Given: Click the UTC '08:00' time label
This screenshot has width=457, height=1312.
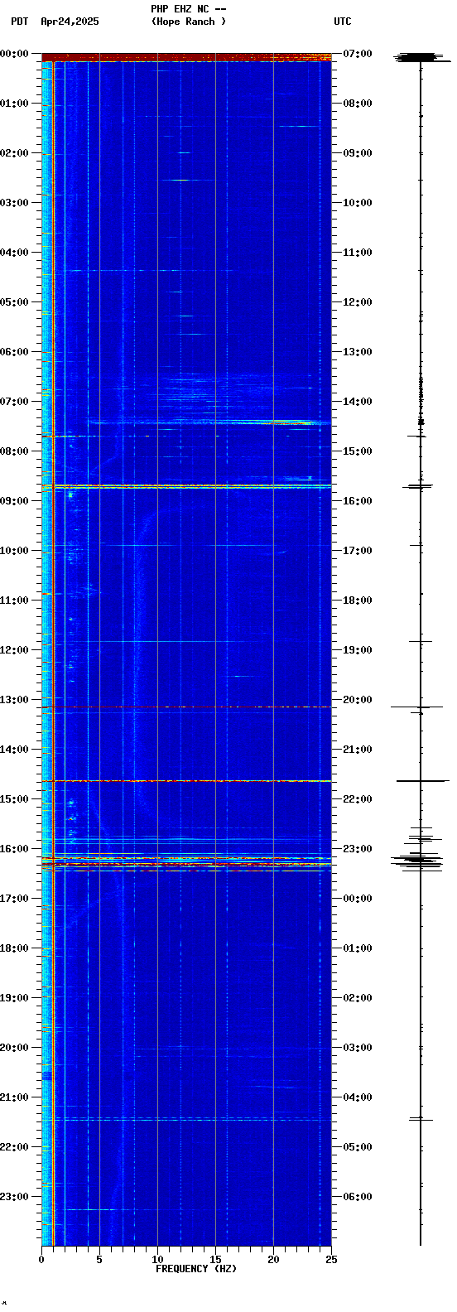Looking at the screenshot, I should tap(357, 104).
